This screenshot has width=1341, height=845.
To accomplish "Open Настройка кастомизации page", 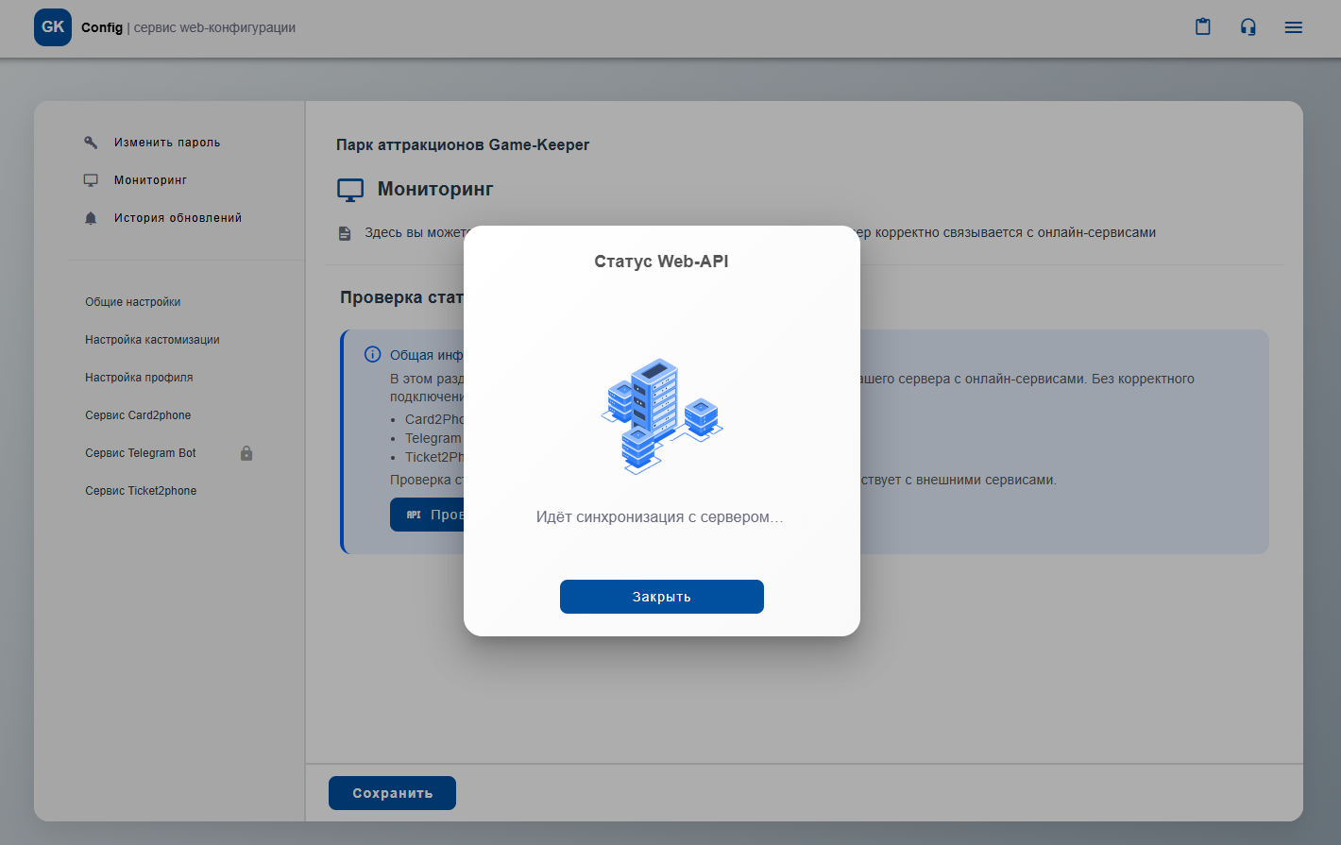I will 152,340.
